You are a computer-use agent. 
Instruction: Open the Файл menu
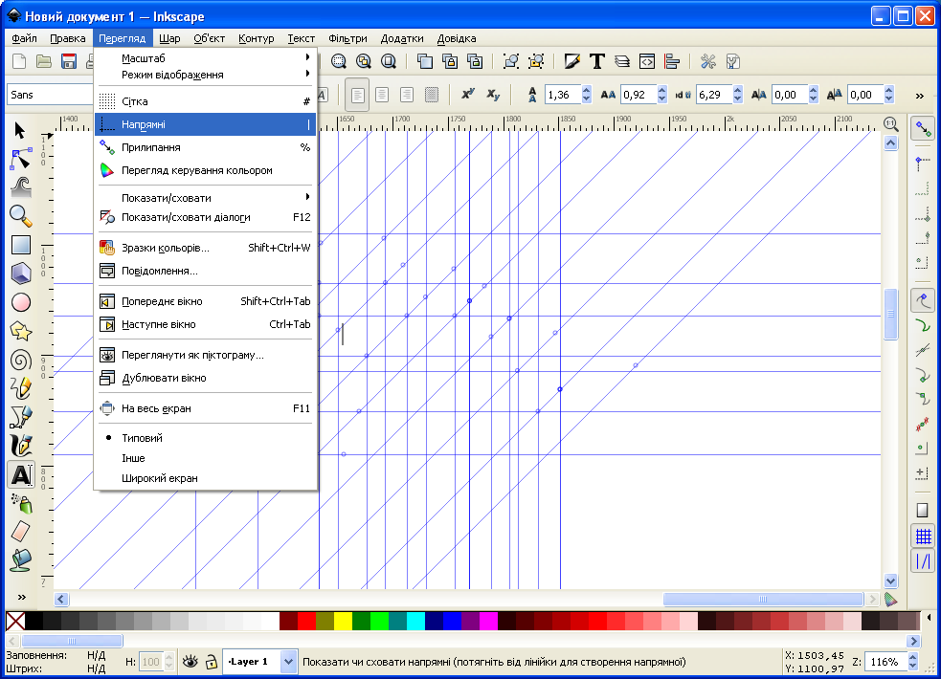24,38
